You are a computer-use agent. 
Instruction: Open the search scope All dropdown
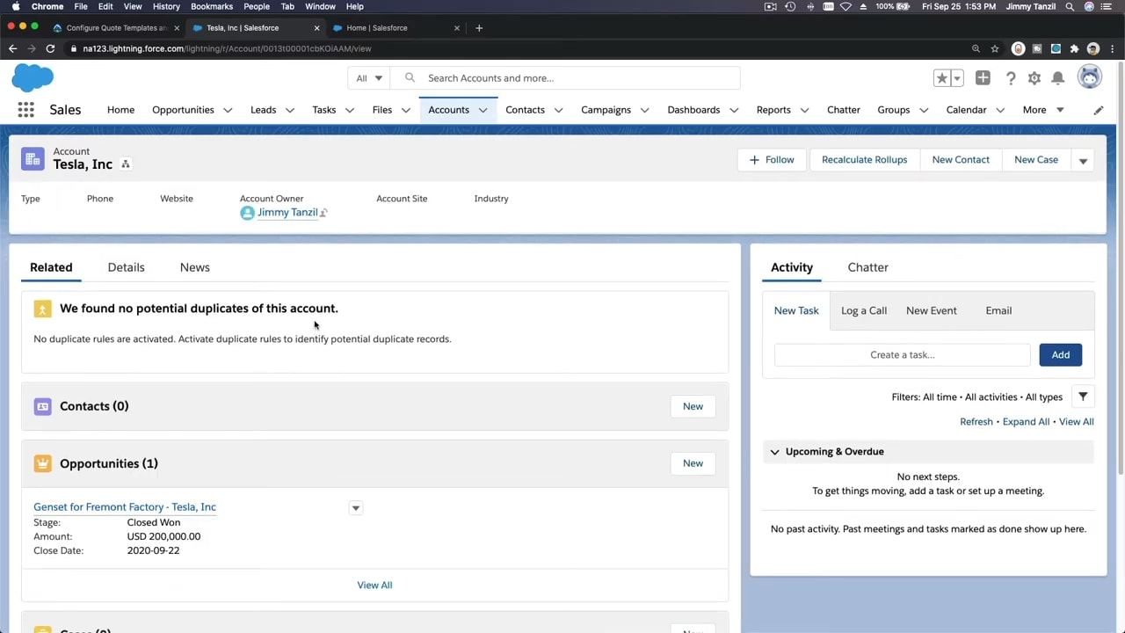369,78
